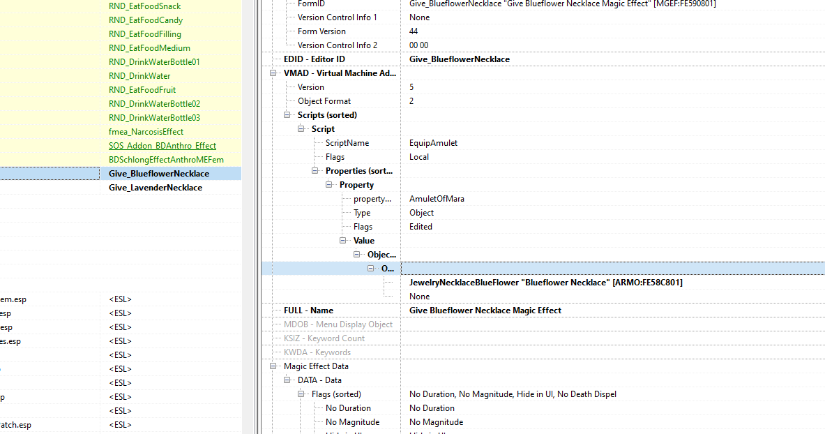This screenshot has height=434, width=825.
Task: Select the RND_DrinkWaterBottle03 record
Action: coord(155,117)
